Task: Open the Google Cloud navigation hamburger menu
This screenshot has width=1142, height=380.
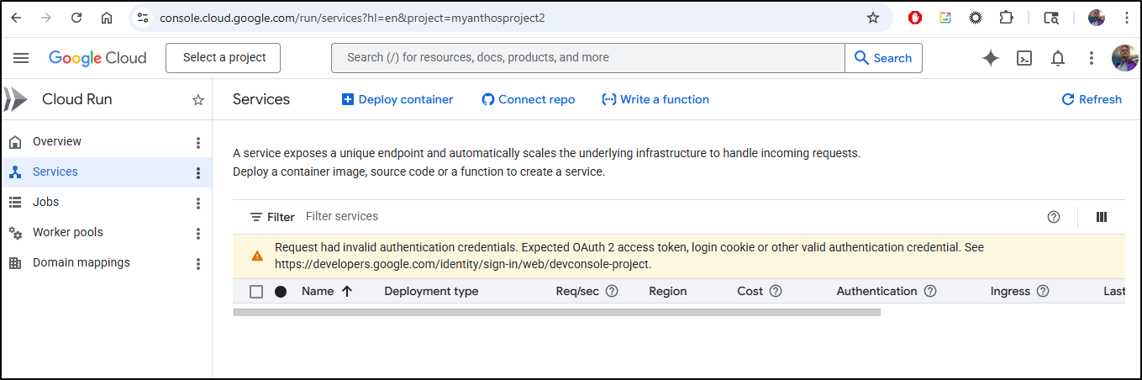Action: pos(21,58)
